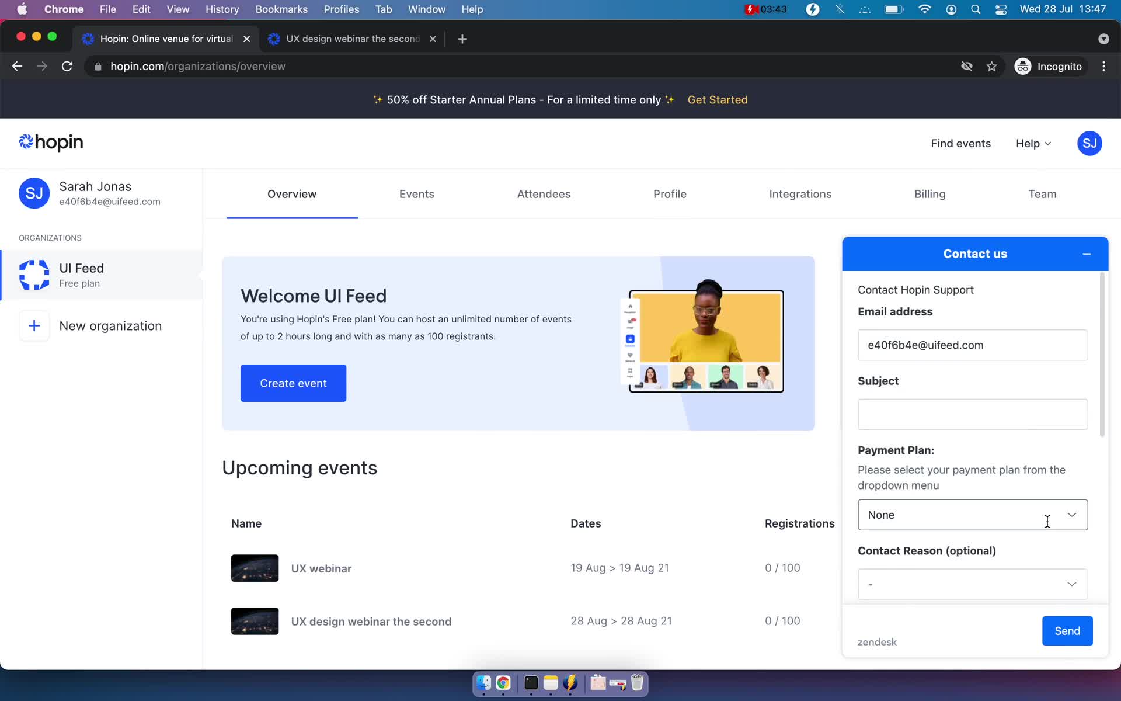Open the Bookmarks menu in menu bar
The width and height of the screenshot is (1121, 701).
coord(281,9)
